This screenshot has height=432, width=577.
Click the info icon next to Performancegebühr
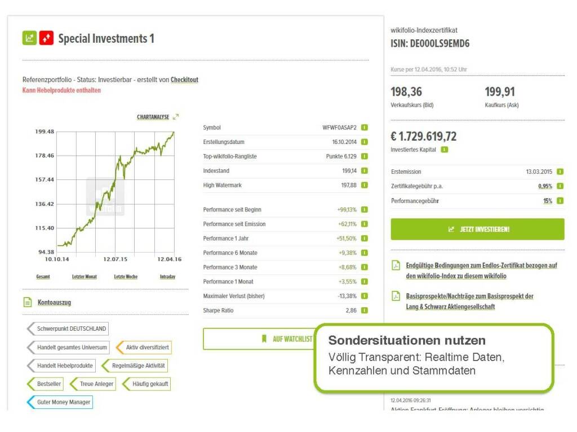pyautogui.click(x=560, y=201)
